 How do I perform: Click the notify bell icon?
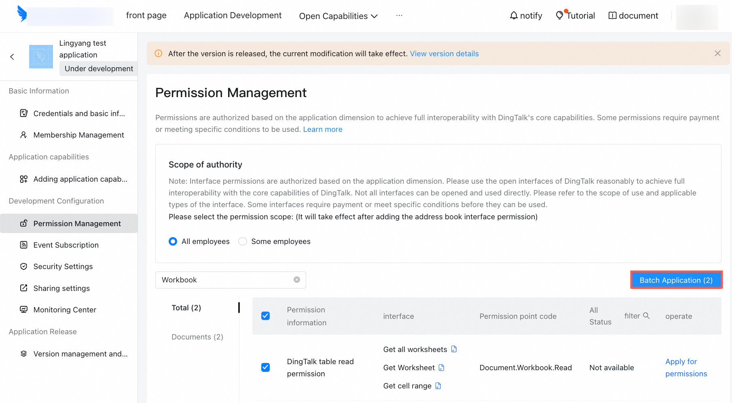click(x=514, y=15)
